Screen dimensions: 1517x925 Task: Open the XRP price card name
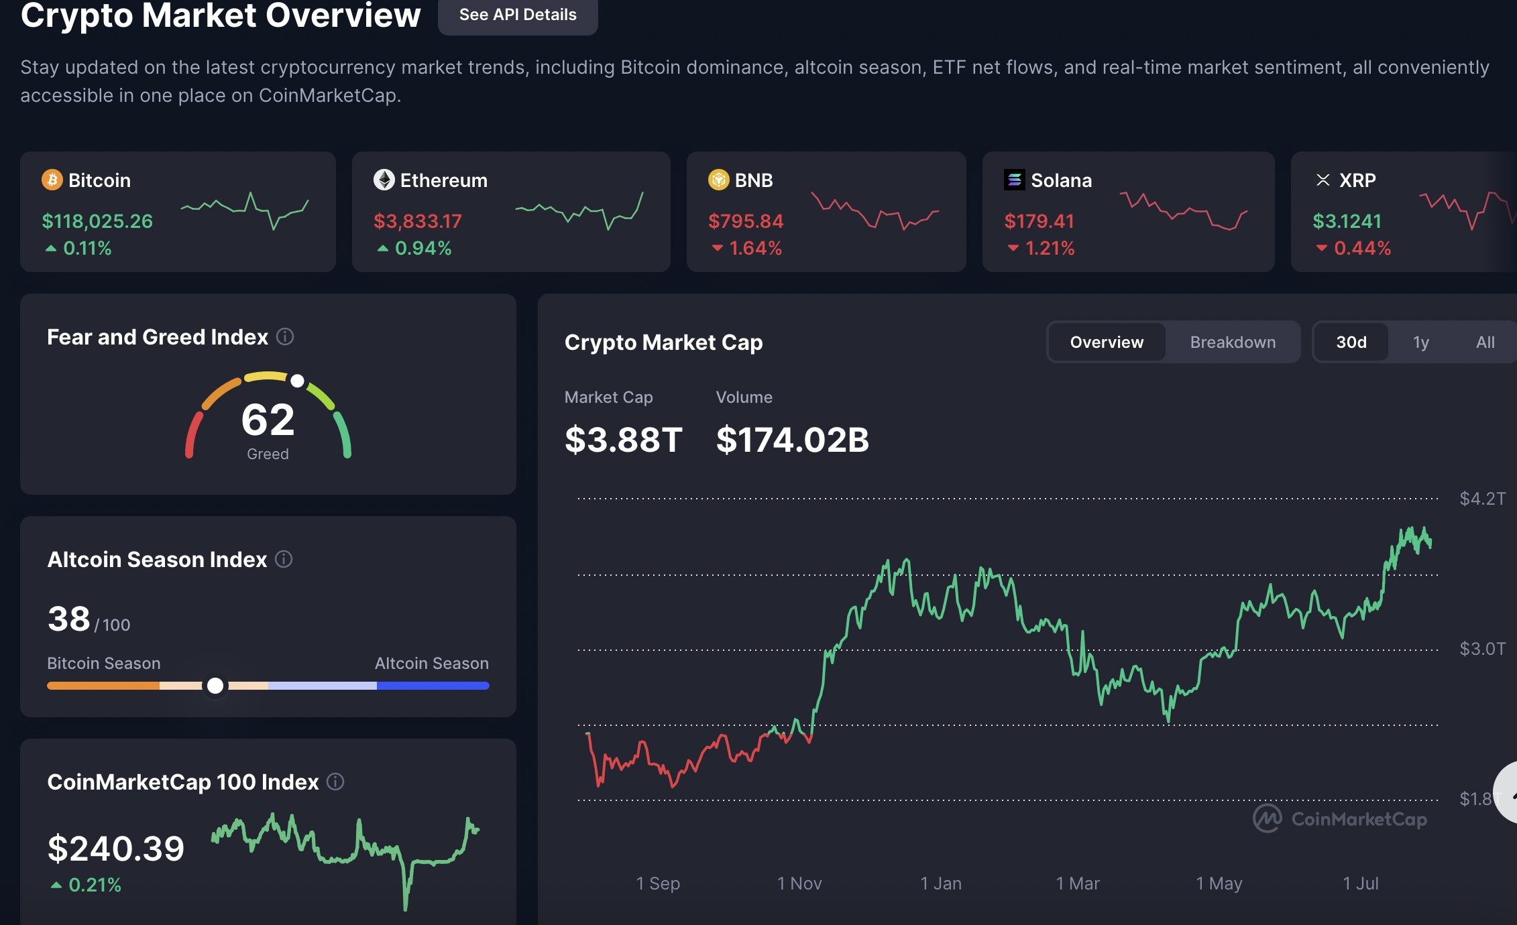tap(1357, 180)
